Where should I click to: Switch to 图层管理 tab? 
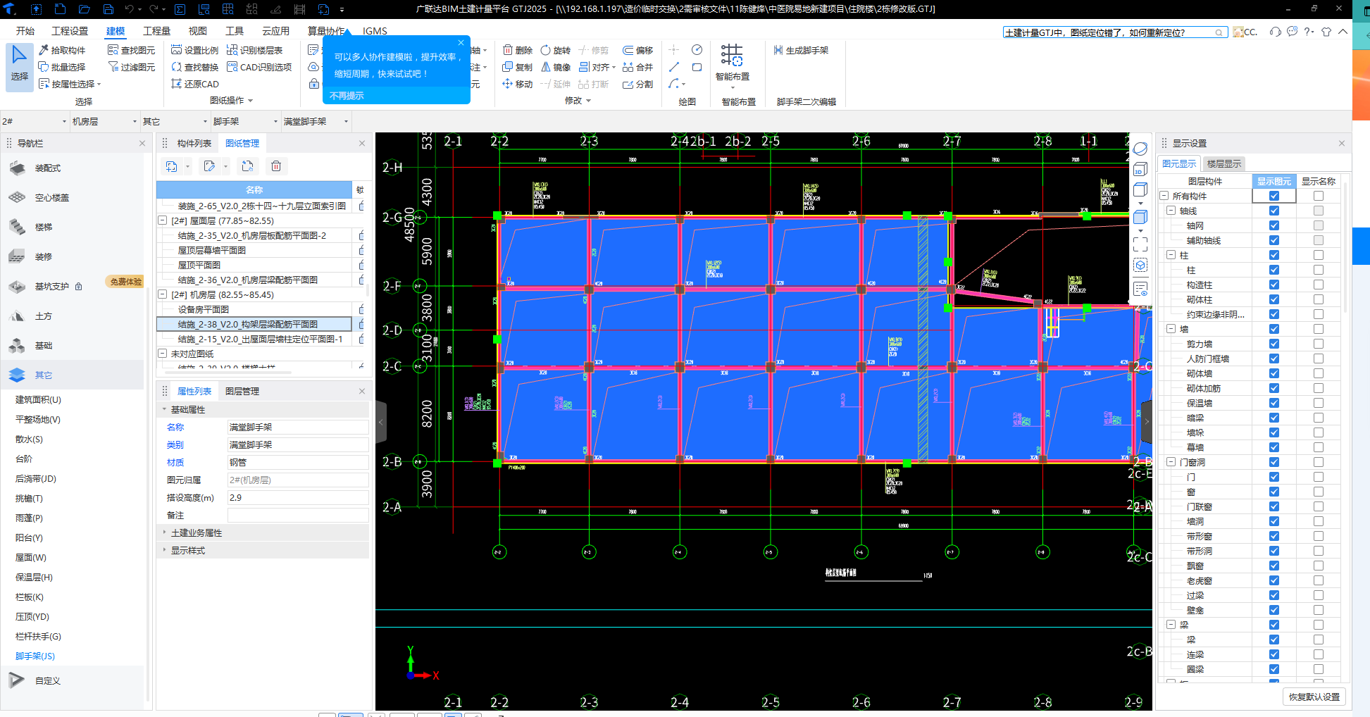(242, 391)
